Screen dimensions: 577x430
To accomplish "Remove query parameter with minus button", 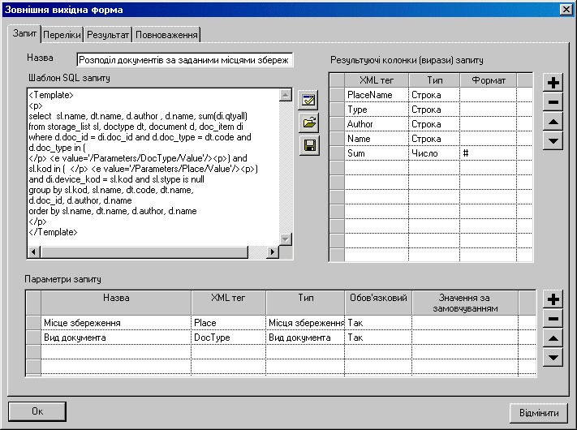I will pyautogui.click(x=553, y=319).
